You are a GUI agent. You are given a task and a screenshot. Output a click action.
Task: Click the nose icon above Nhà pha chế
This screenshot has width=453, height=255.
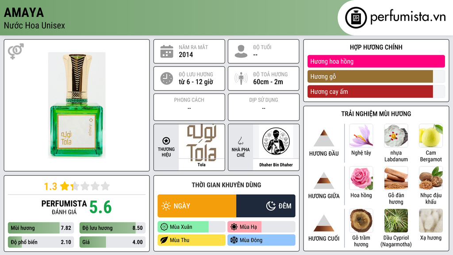(240, 141)
